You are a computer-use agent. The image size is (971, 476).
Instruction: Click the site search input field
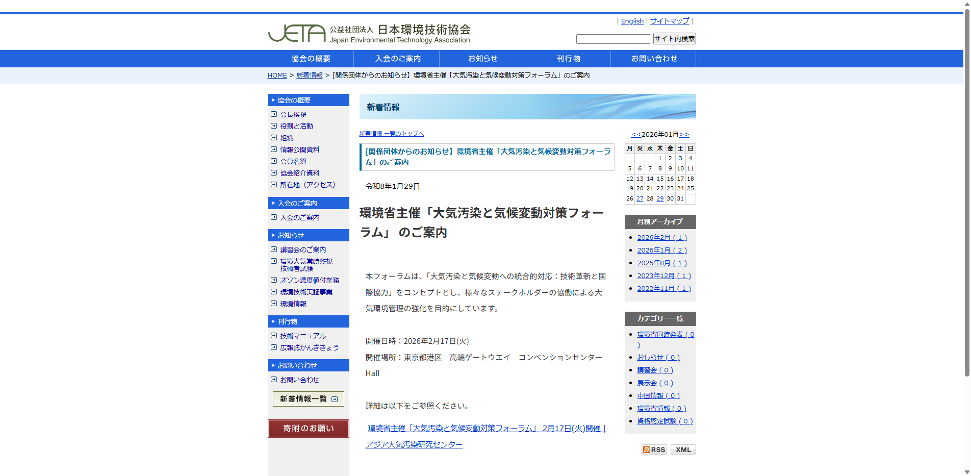[x=612, y=38]
